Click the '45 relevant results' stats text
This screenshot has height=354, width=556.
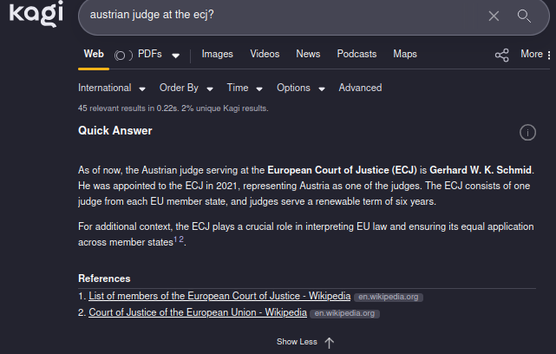pos(173,108)
